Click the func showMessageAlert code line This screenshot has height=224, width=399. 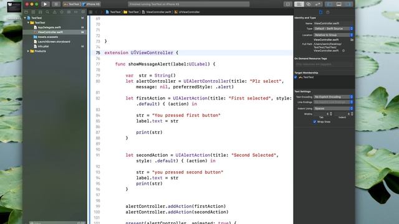pyautogui.click(x=165, y=64)
